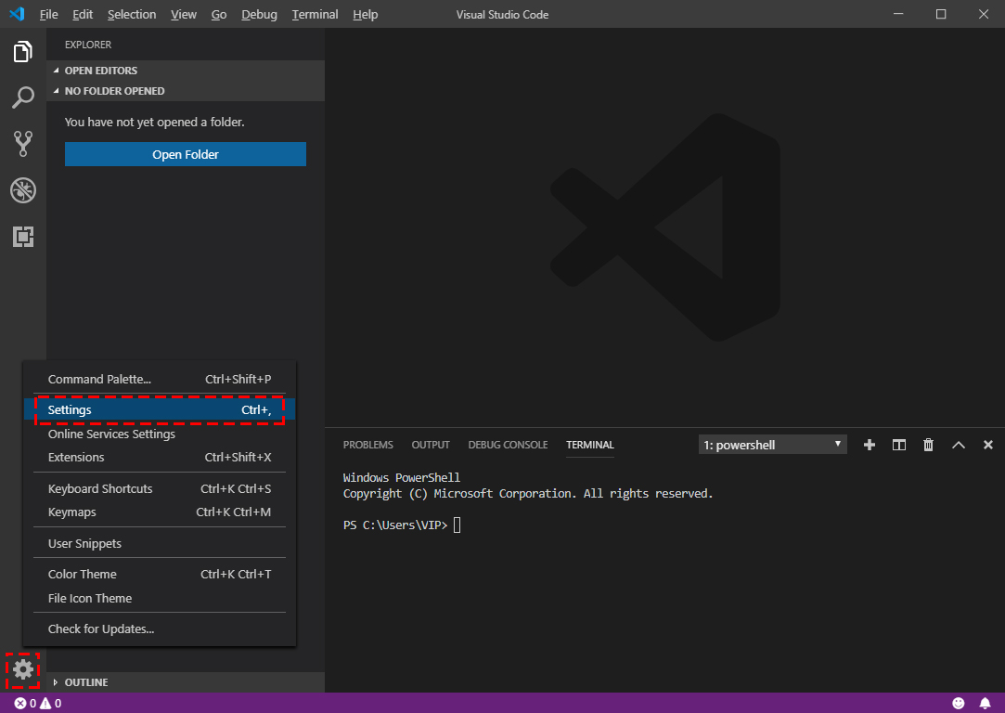
Task: Kill terminal with trash icon
Action: (928, 445)
